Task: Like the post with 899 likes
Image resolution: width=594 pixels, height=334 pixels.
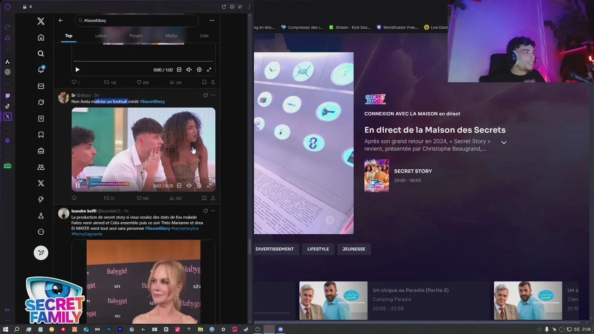Action: tap(142, 82)
